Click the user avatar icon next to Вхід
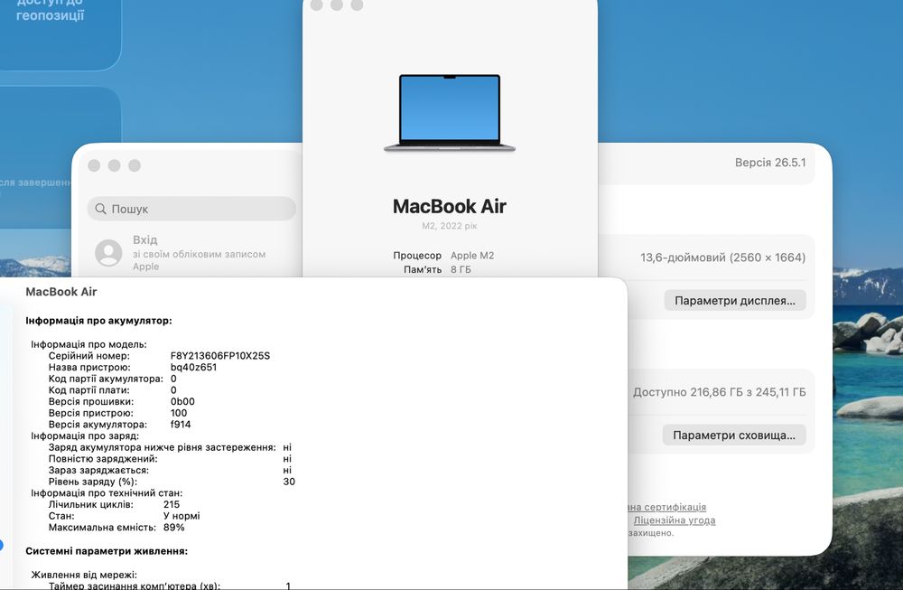903x590 pixels. (x=108, y=252)
